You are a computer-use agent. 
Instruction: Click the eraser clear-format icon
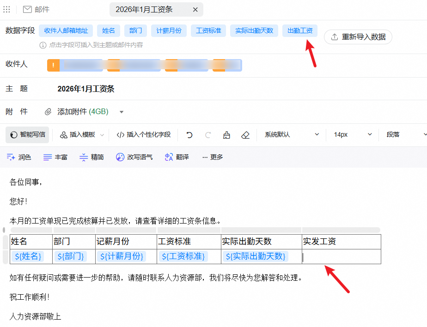tap(245, 135)
